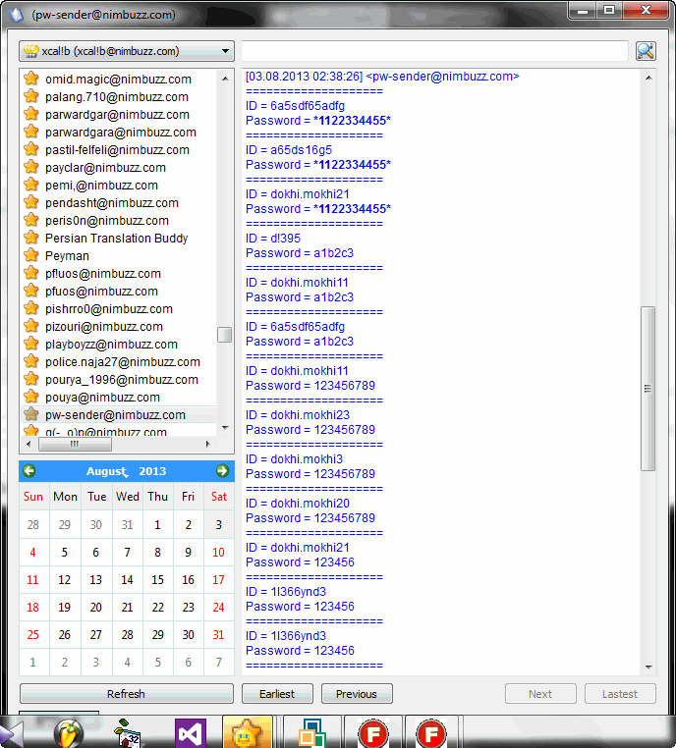This screenshot has width=676, height=748.
Task: Select calendar day 24
Action: pyautogui.click(x=219, y=608)
